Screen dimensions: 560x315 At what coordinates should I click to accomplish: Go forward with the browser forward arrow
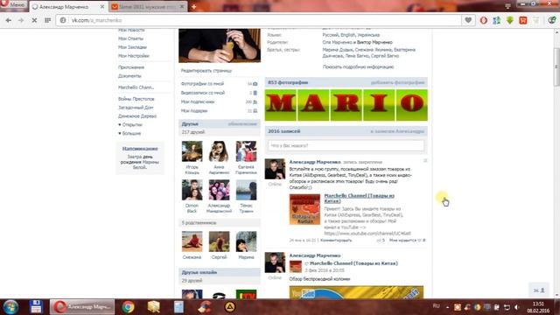(x=21, y=20)
